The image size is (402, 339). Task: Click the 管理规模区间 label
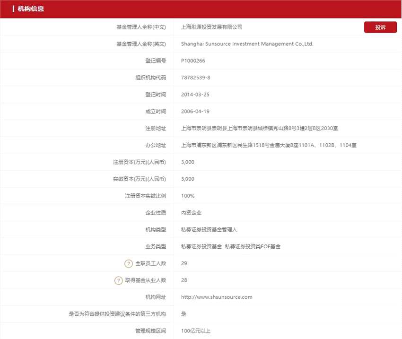(x=151, y=331)
